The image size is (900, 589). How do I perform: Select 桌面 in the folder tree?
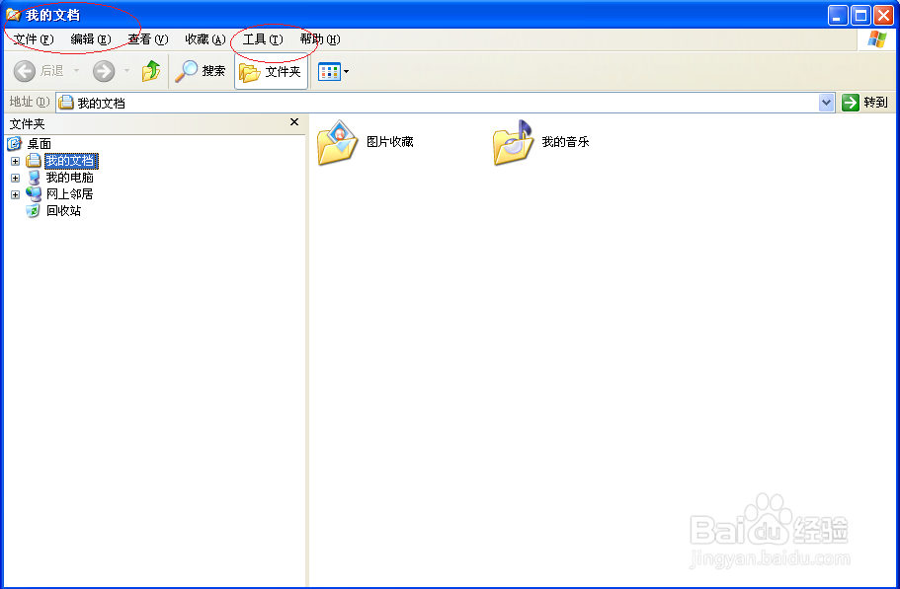(40, 143)
